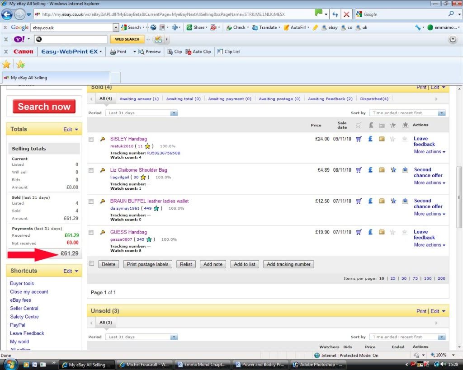The height and width of the screenshot is (370, 463).
Task: Click the Yahoo toolbar gear settings icon
Action: [453, 39]
